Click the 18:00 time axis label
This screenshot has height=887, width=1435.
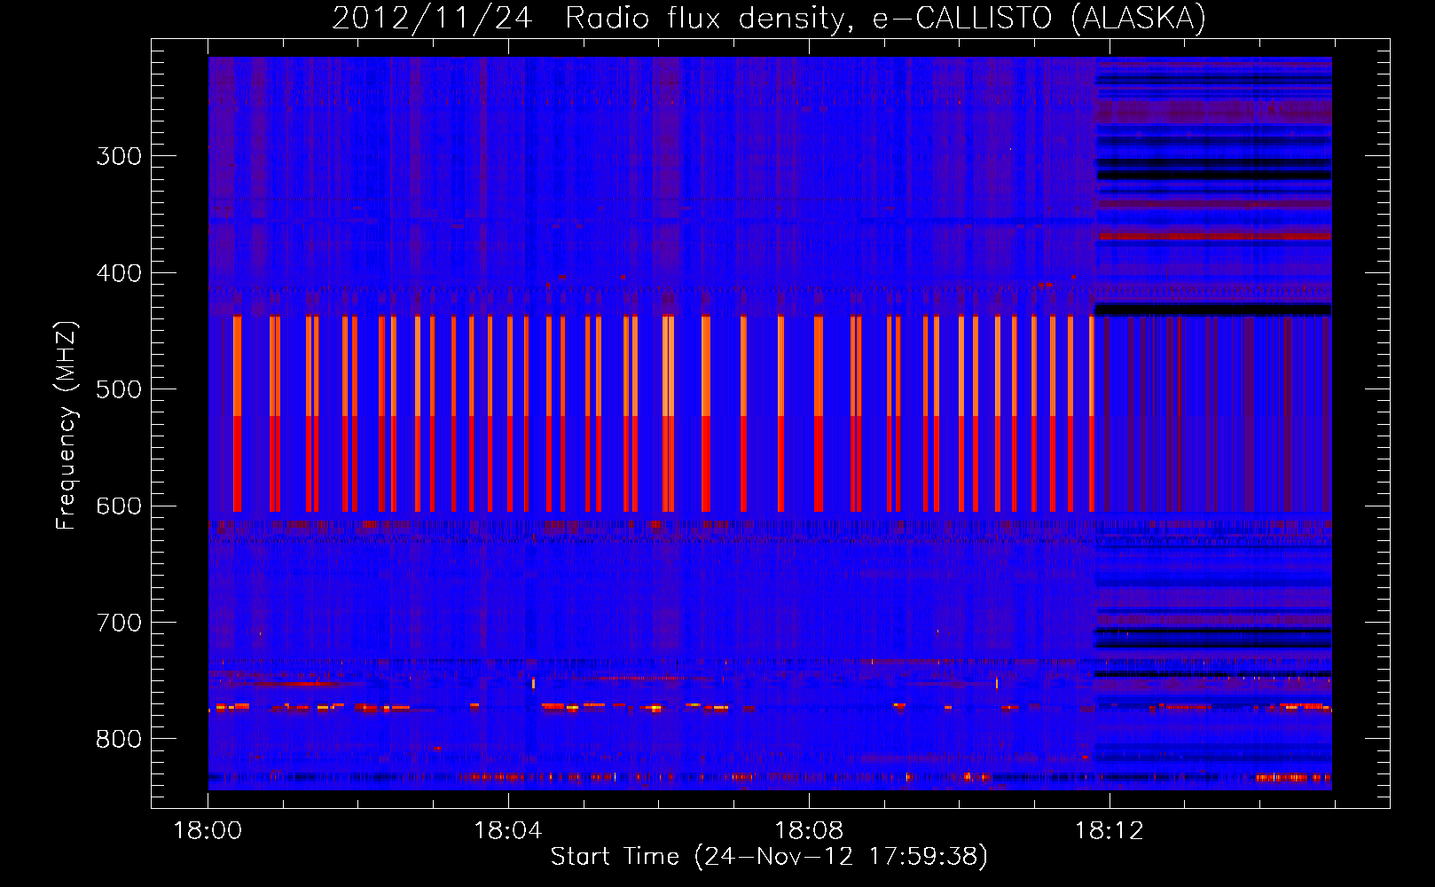coord(208,831)
